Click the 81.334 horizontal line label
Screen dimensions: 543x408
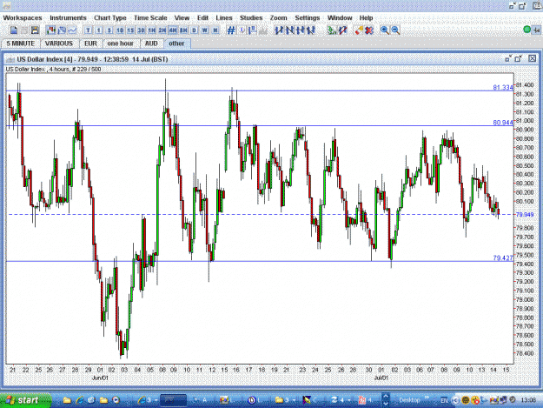503,87
